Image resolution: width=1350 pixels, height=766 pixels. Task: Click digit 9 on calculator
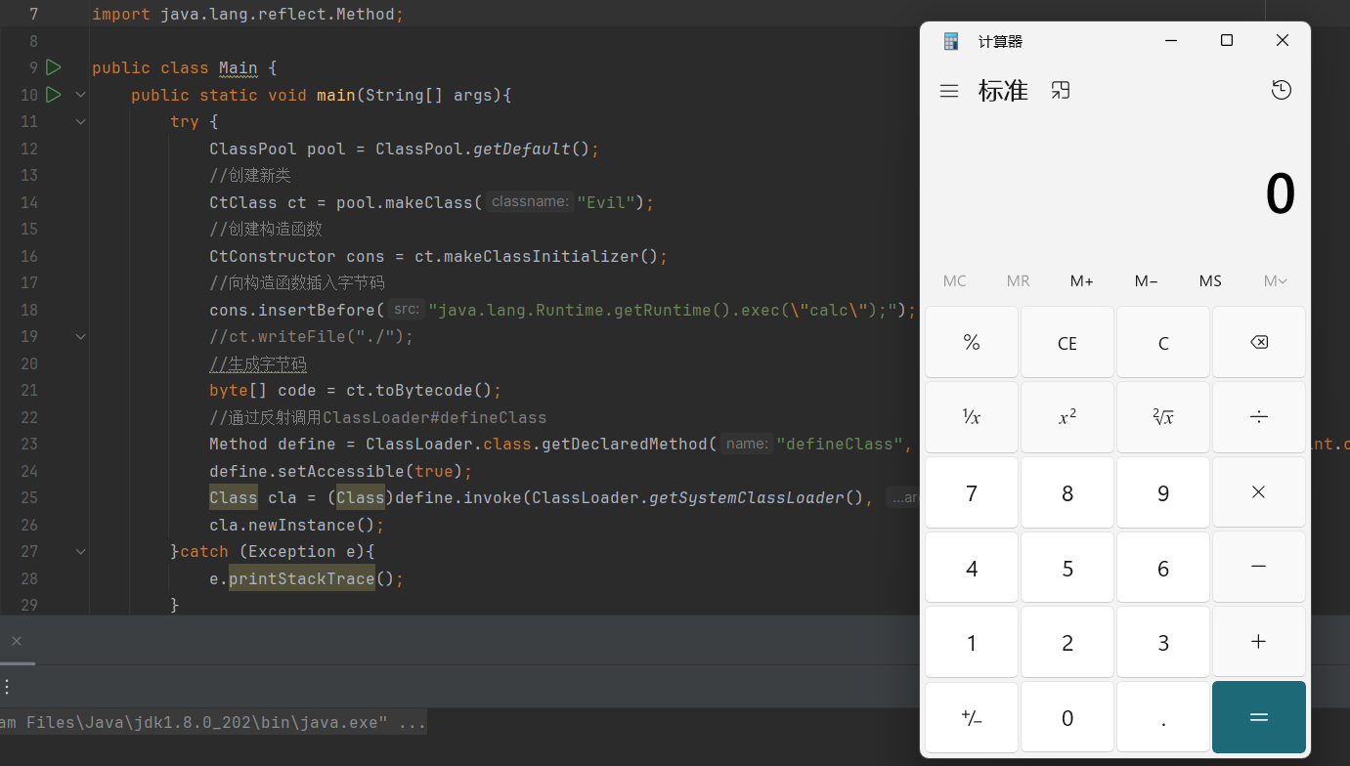tap(1163, 492)
